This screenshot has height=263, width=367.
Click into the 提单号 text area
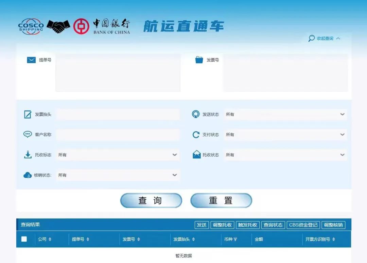pos(118,73)
